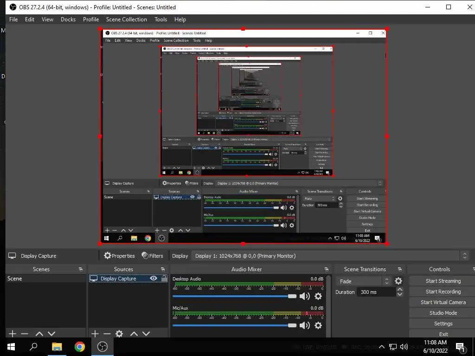
Task: Select the Scene entry in Scenes list
Action: (x=46, y=279)
